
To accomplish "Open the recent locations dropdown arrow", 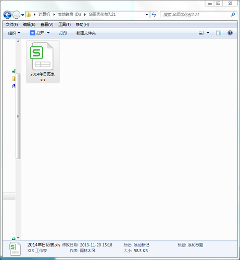I will (23, 15).
